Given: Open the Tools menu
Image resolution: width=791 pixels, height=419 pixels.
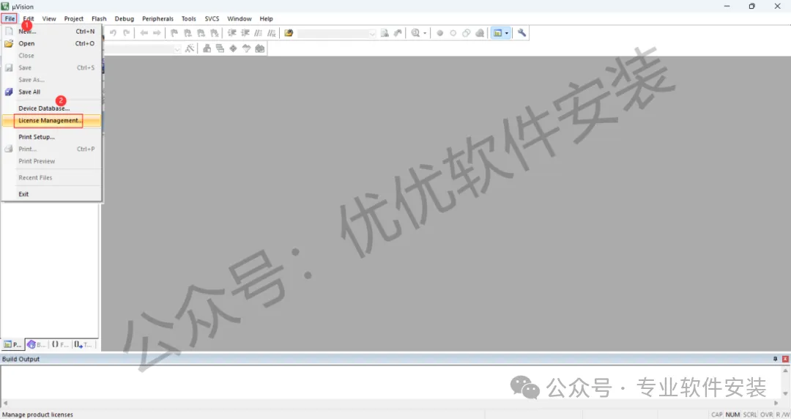Looking at the screenshot, I should (x=189, y=18).
